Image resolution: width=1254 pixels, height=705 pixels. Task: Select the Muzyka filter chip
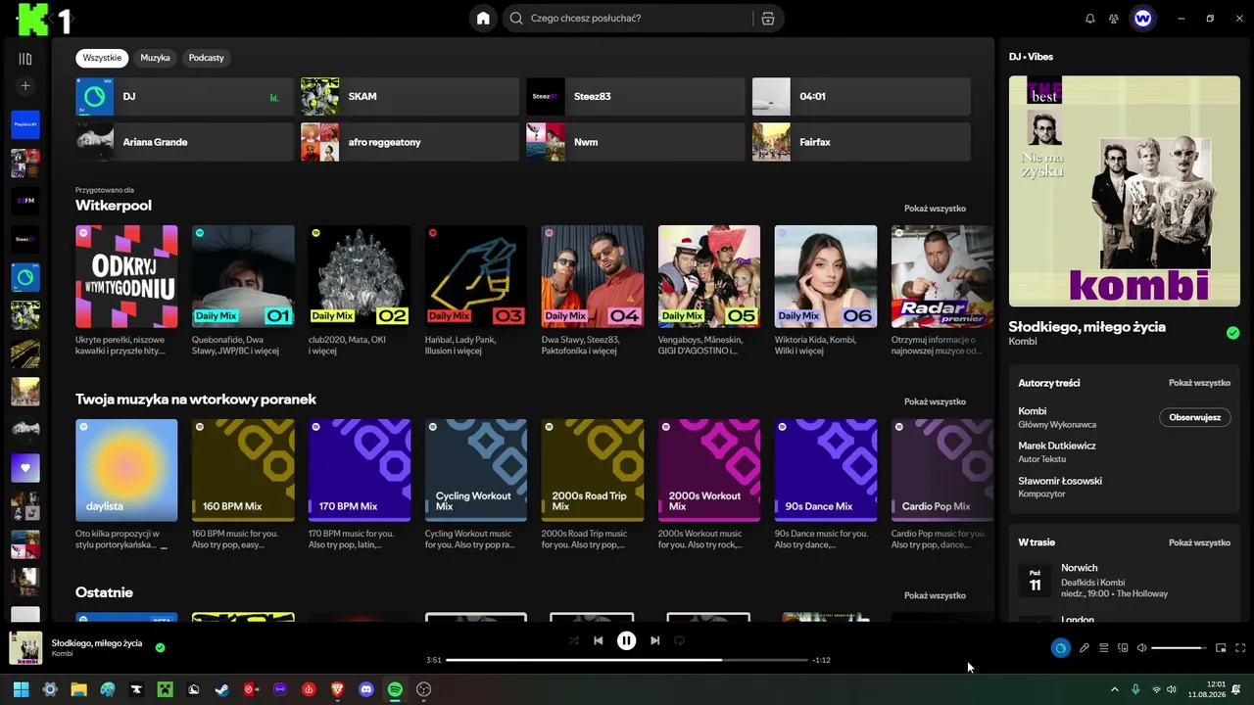tap(155, 58)
